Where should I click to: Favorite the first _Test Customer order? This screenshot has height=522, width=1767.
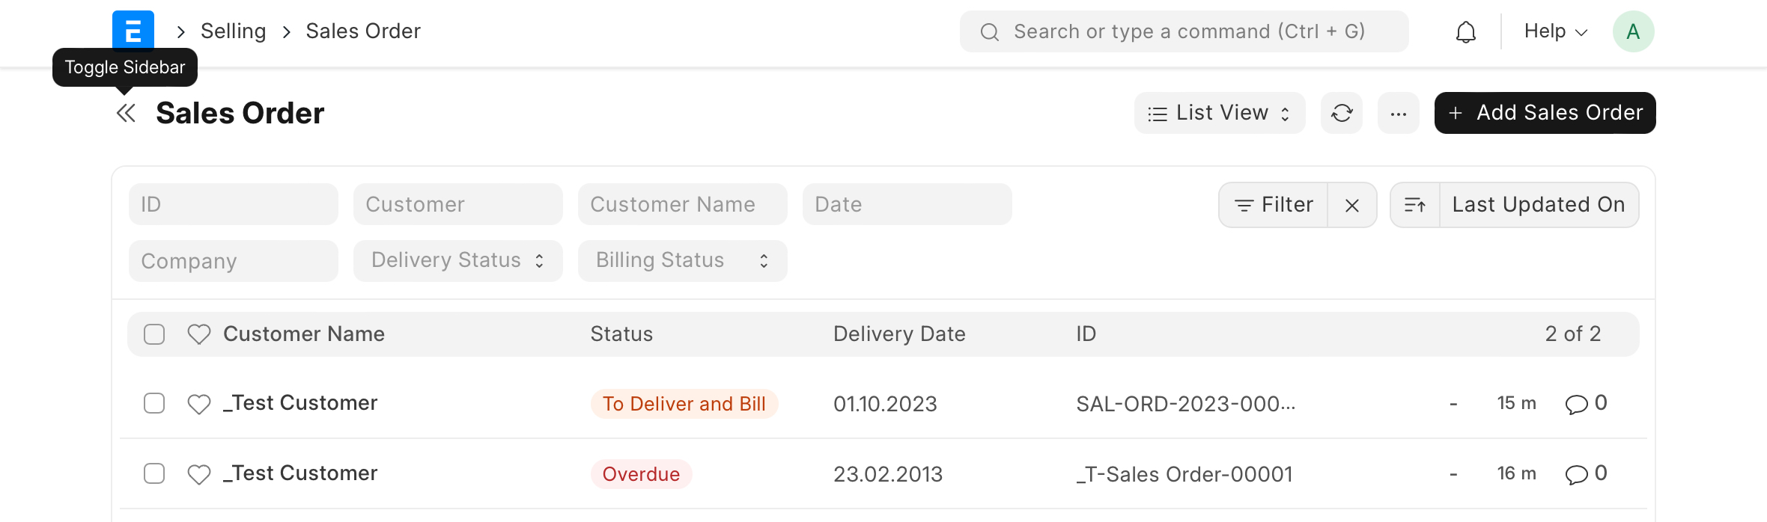pyautogui.click(x=198, y=403)
